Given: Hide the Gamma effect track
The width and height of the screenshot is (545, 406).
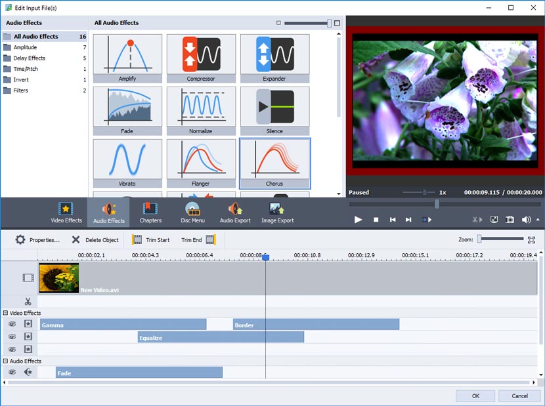Looking at the screenshot, I should coord(12,324).
